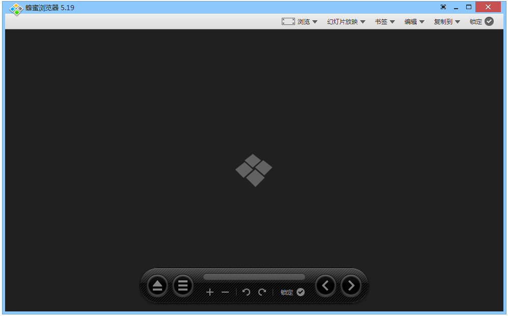Expand the 幻灯片放映 dropdown arrow

(x=363, y=22)
